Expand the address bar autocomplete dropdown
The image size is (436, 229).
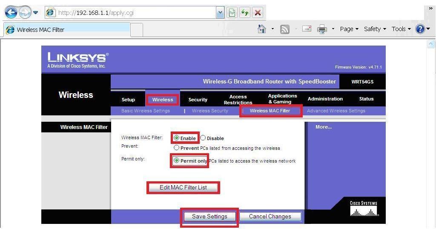(220, 13)
